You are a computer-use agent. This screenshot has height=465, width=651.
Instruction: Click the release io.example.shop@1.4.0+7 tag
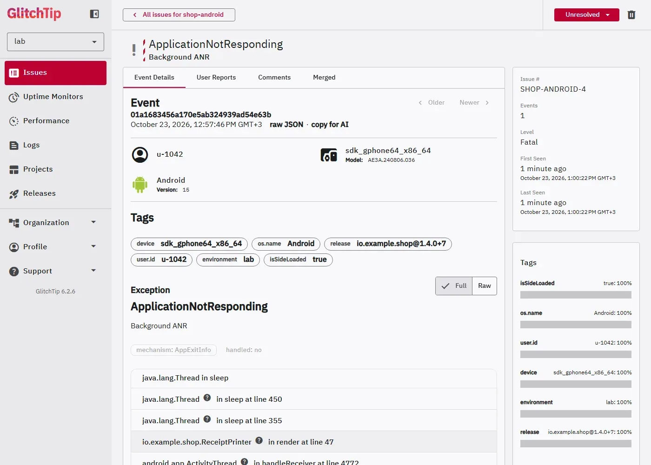coord(388,244)
